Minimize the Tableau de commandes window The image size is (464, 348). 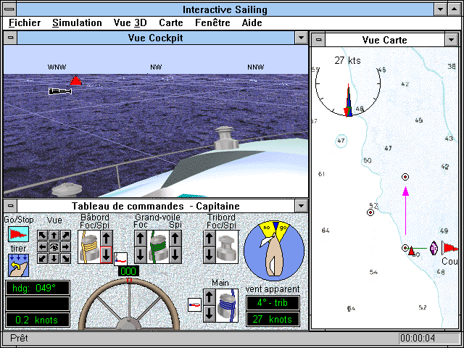click(x=302, y=206)
